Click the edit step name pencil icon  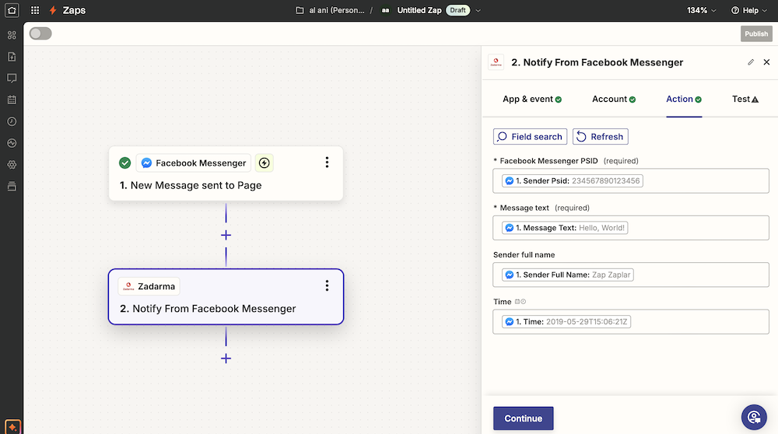(x=751, y=62)
